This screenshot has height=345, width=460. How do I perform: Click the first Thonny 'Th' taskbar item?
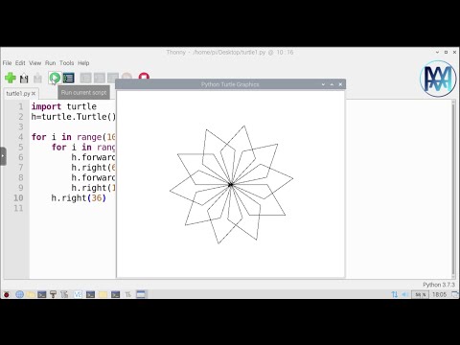pyautogui.click(x=64, y=294)
